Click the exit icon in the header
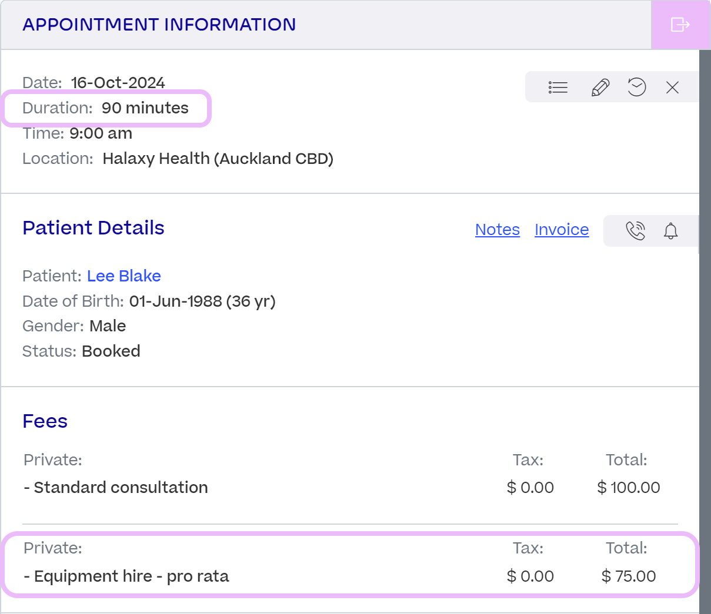711x614 pixels. 680,25
